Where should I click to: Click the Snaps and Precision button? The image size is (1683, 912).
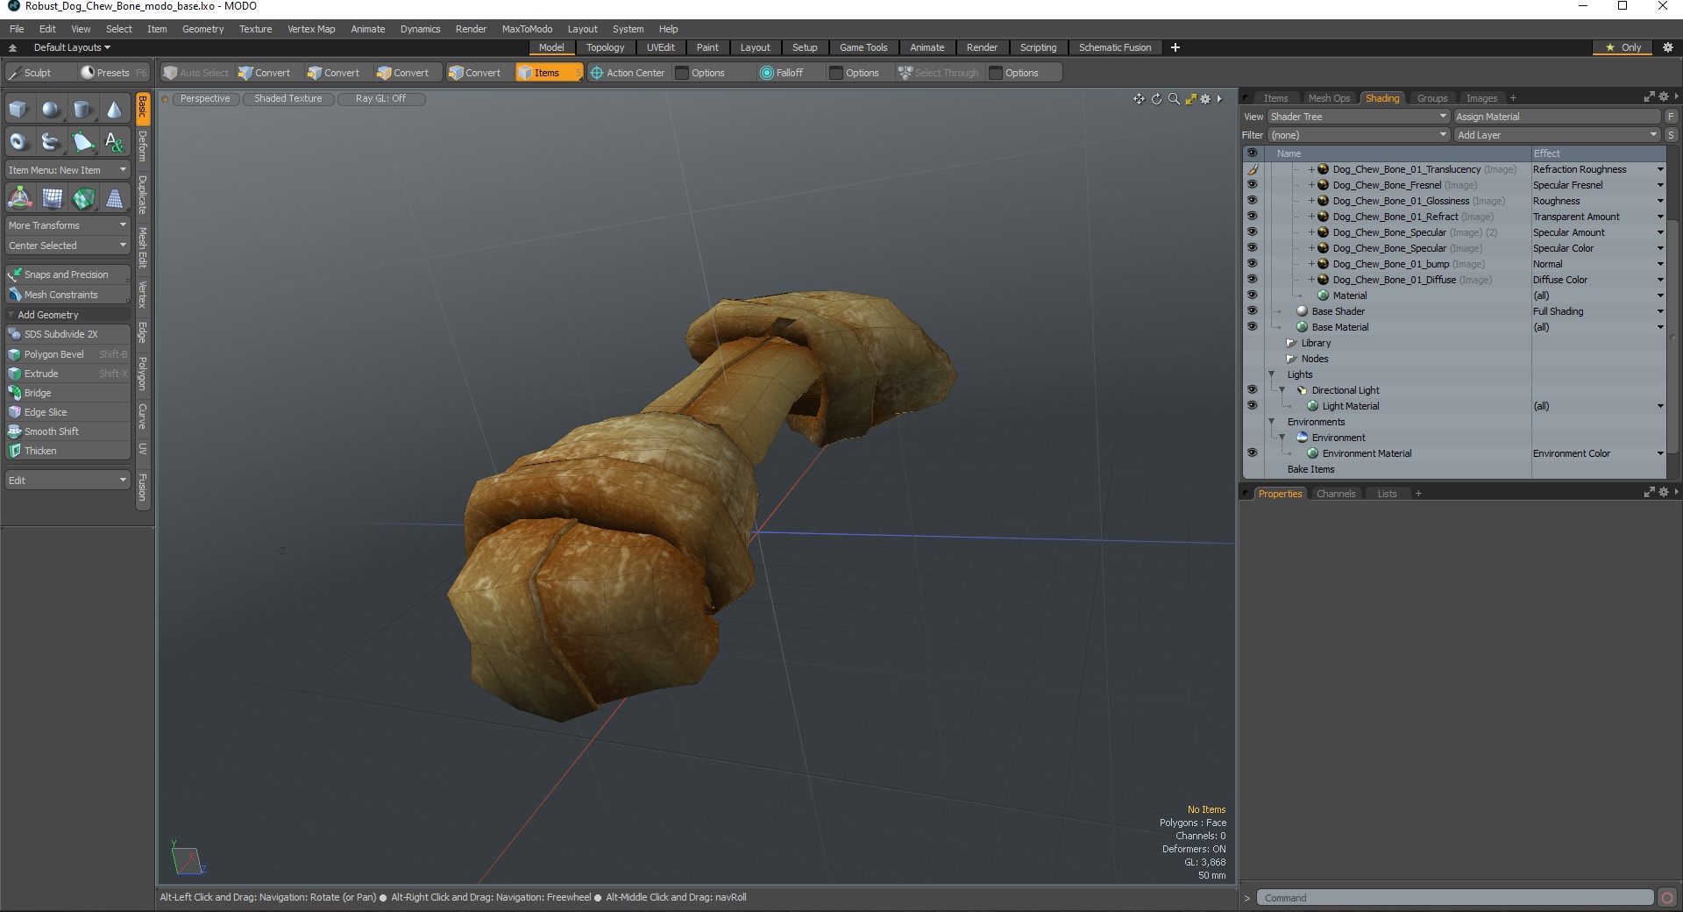67,274
